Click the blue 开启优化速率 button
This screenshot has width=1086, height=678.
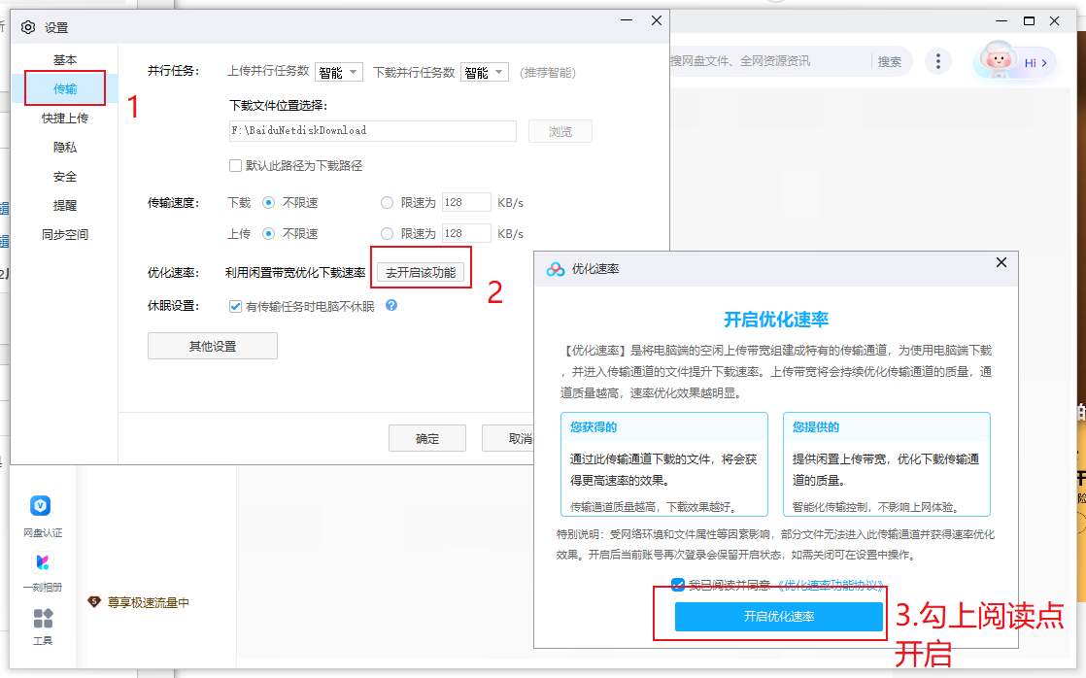point(779,617)
